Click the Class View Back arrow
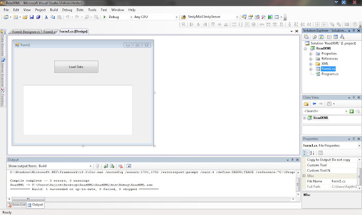This screenshot has width=362, height=215. pos(314,104)
